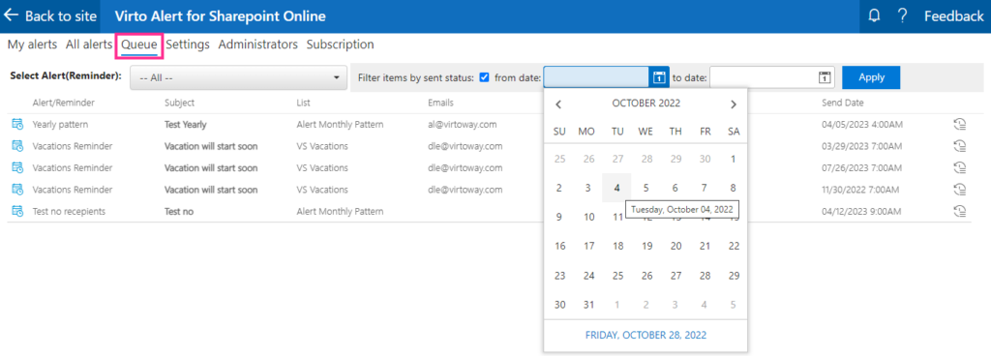Toggle Filter items by sent status checkbox

click(484, 77)
